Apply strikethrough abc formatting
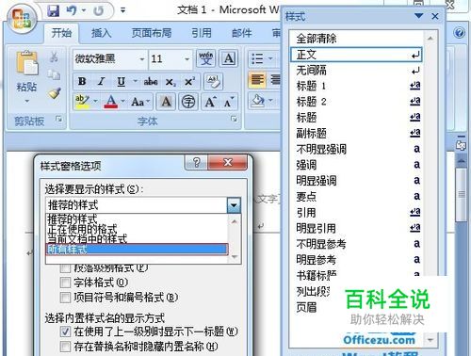This screenshot has width=471, height=356. tap(151, 81)
